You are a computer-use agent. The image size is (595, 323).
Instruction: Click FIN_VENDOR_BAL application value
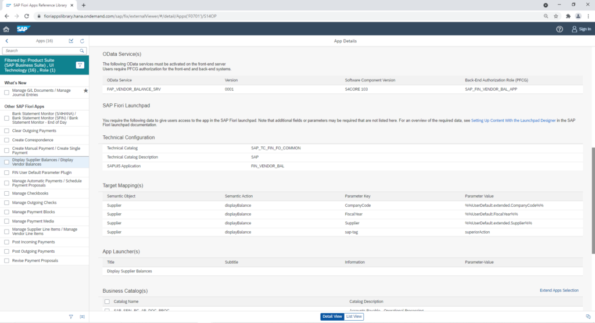(x=267, y=166)
